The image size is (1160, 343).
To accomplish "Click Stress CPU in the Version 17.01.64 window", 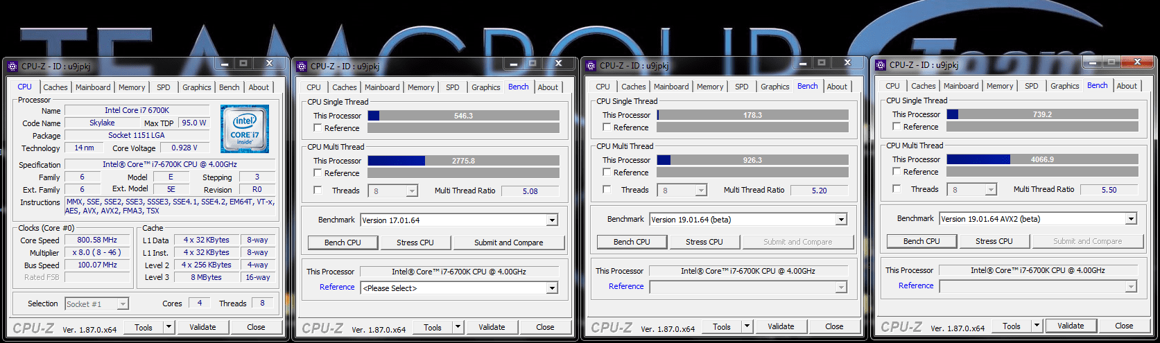I will pos(415,243).
